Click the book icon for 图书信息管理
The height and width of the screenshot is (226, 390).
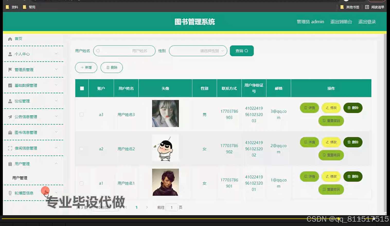click(x=10, y=132)
